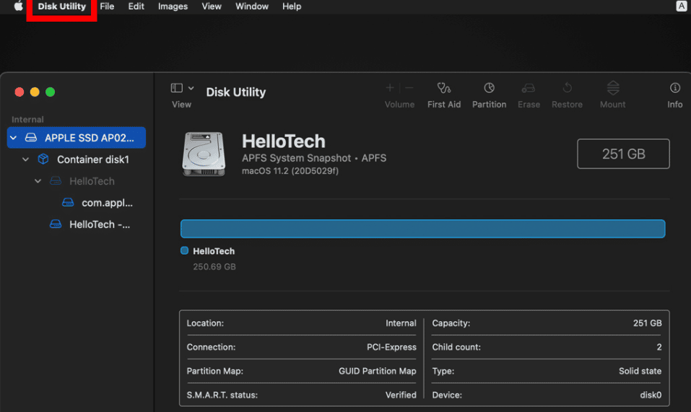Screen dimensions: 691x412
Task: Open the Partition tool
Action: coord(489,88)
